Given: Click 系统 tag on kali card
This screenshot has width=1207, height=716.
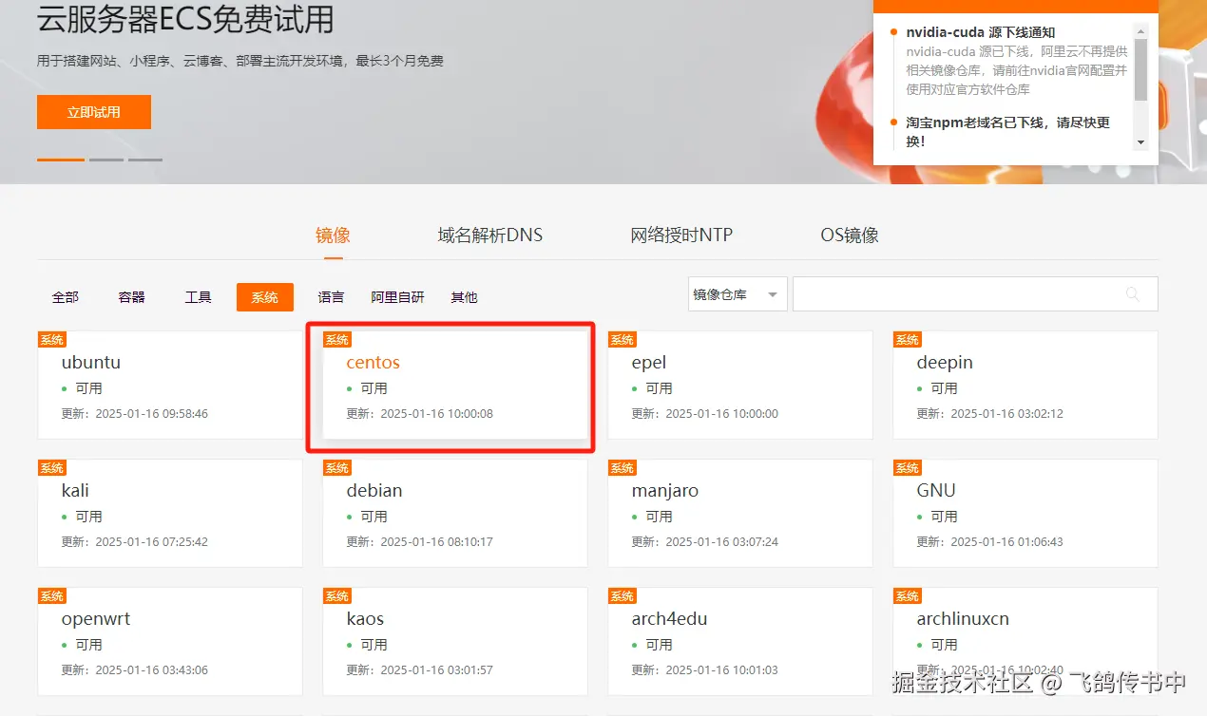Looking at the screenshot, I should pos(52,468).
